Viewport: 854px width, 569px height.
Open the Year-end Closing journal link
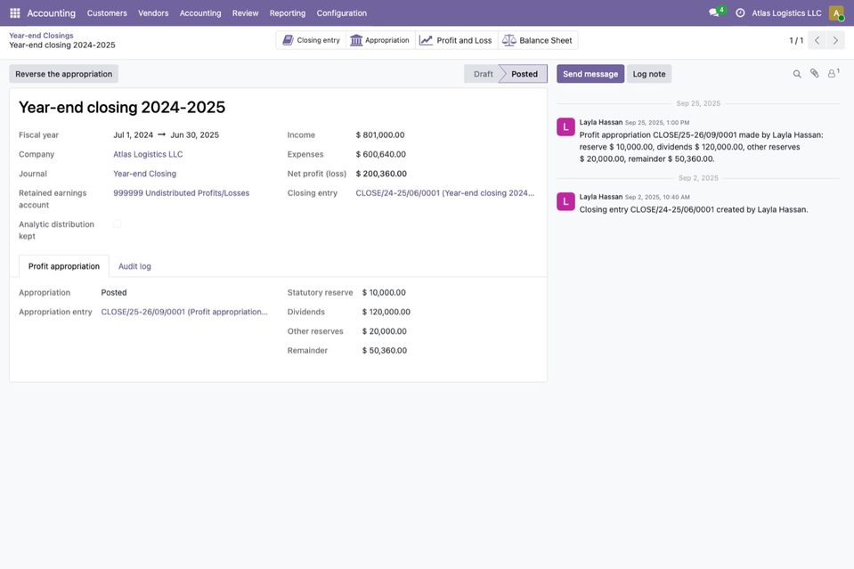(x=144, y=174)
